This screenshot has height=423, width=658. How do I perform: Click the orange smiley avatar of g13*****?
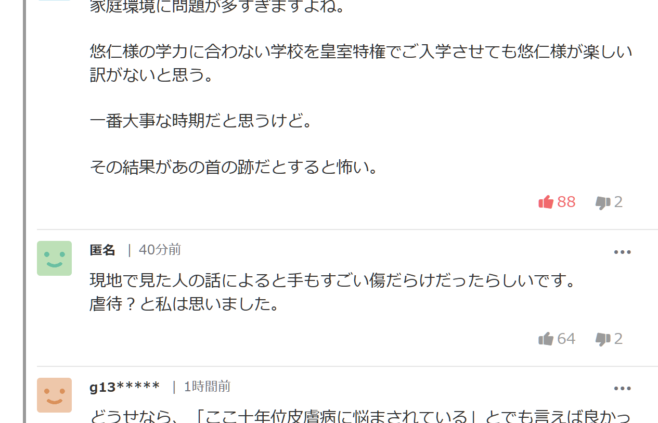[54, 395]
